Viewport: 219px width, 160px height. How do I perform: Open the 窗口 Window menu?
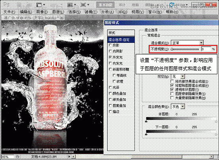point(155,12)
